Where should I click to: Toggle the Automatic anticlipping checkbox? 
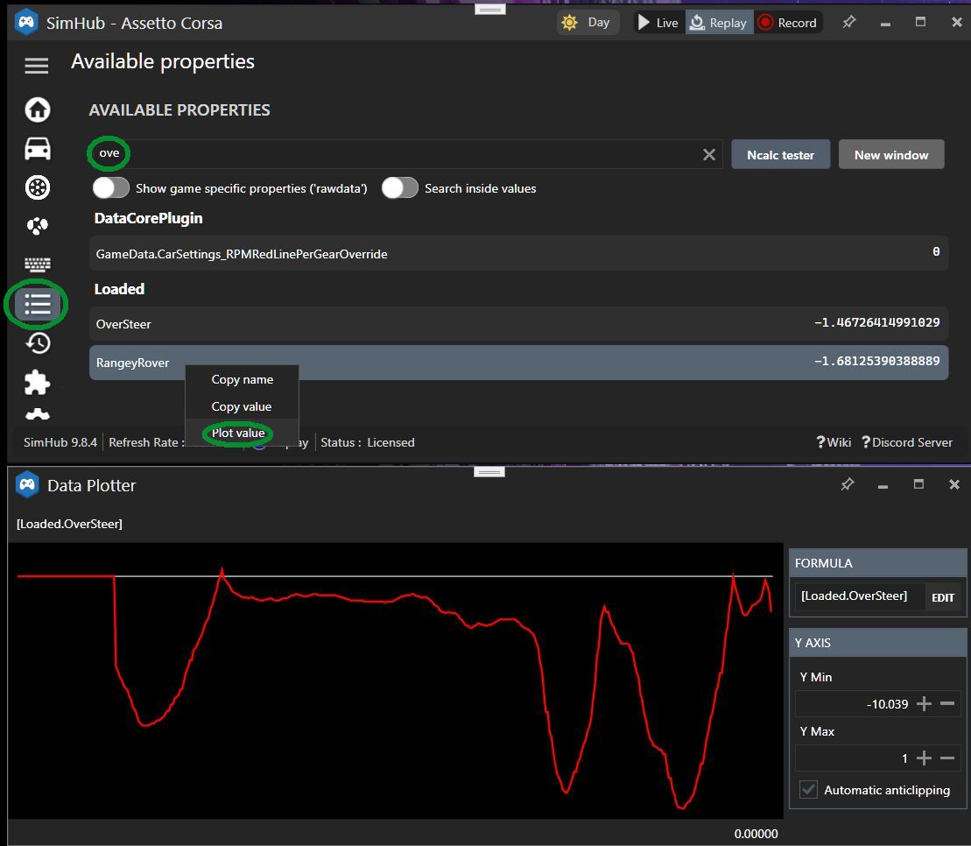point(809,790)
